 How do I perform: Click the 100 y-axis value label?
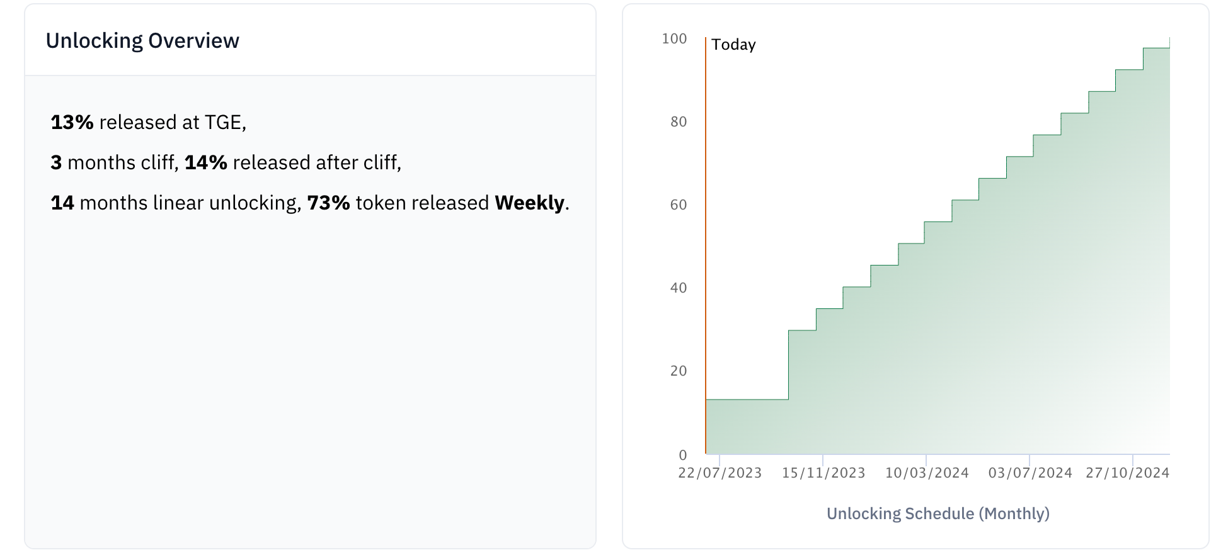(674, 39)
